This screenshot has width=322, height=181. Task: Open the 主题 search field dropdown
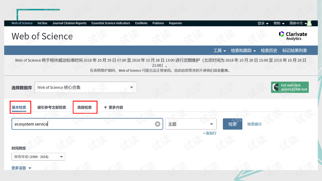(x=191, y=124)
